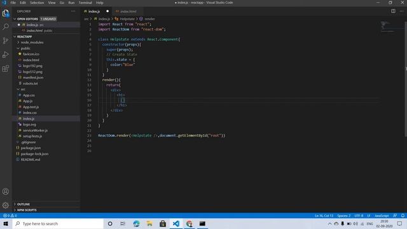
Task: Open the Extensions view
Action: tap(6, 69)
